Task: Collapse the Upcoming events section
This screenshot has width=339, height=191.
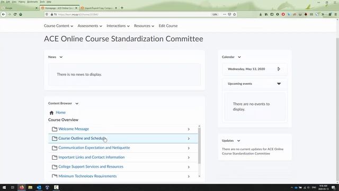Action: click(279, 84)
